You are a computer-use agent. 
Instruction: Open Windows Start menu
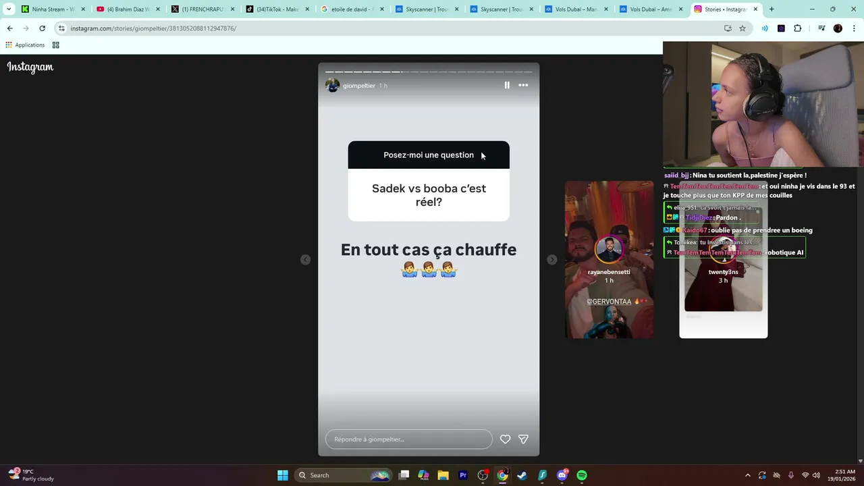tap(283, 475)
